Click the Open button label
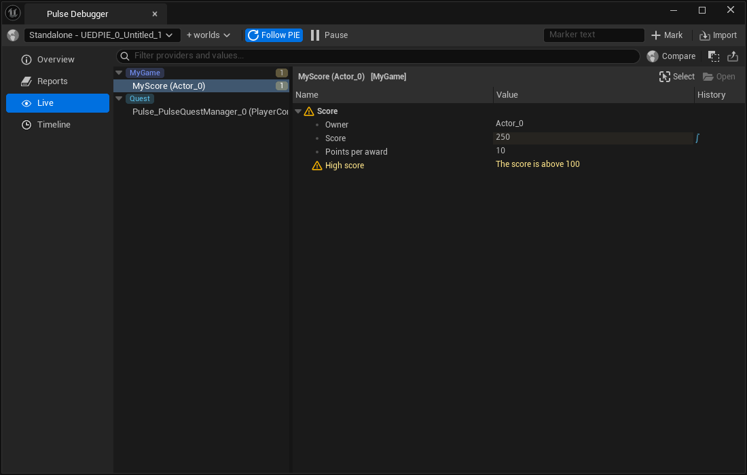747x475 pixels. [x=725, y=77]
